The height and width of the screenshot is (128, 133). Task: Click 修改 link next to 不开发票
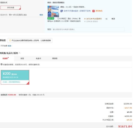(10, 46)
